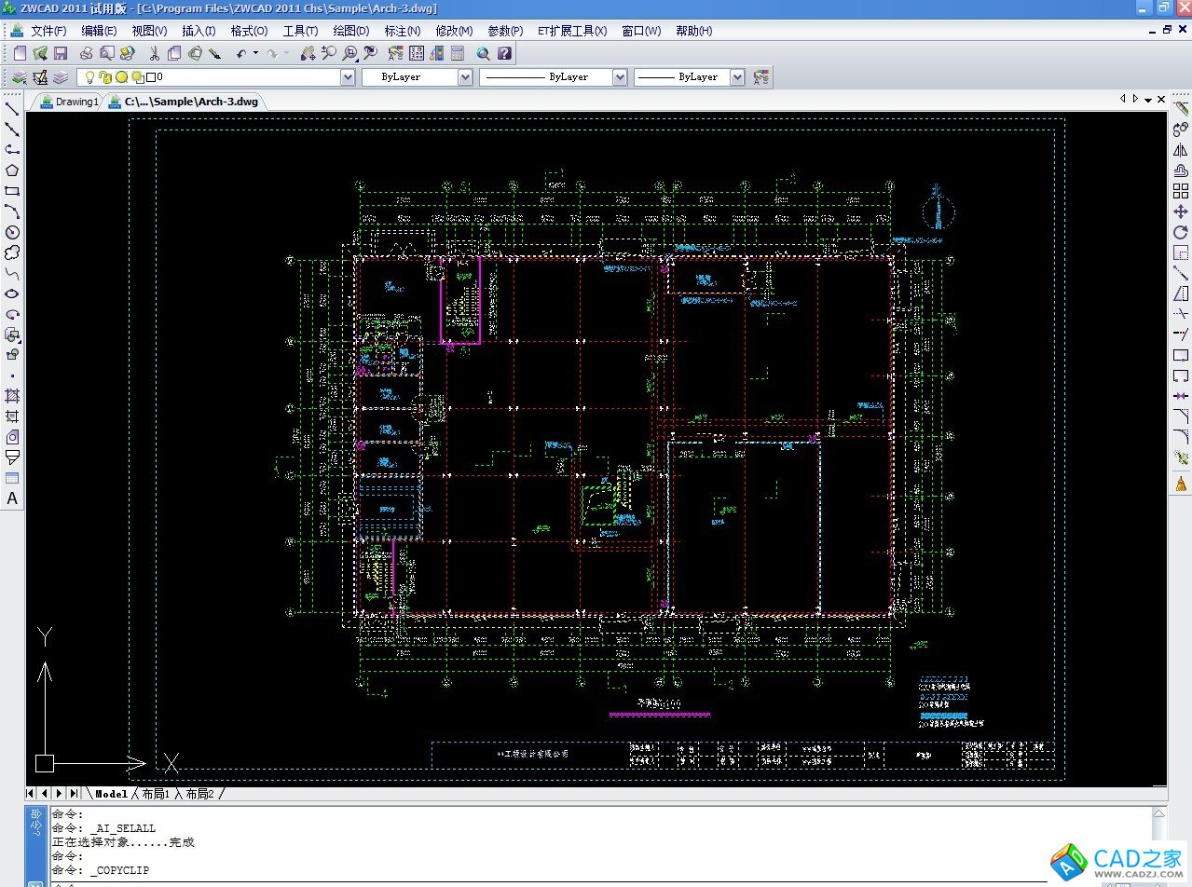Viewport: 1192px width, 887px height.
Task: Close the current document tab X
Action: click(1161, 100)
